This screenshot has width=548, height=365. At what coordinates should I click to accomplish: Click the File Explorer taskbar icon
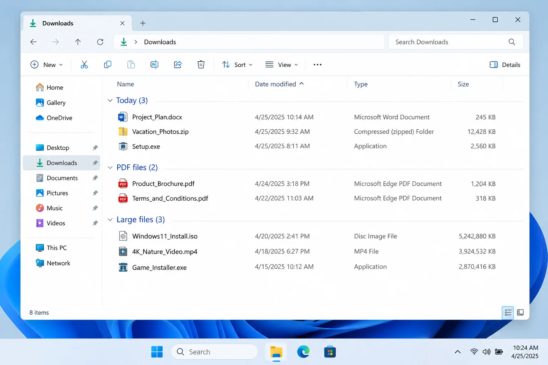(x=276, y=352)
